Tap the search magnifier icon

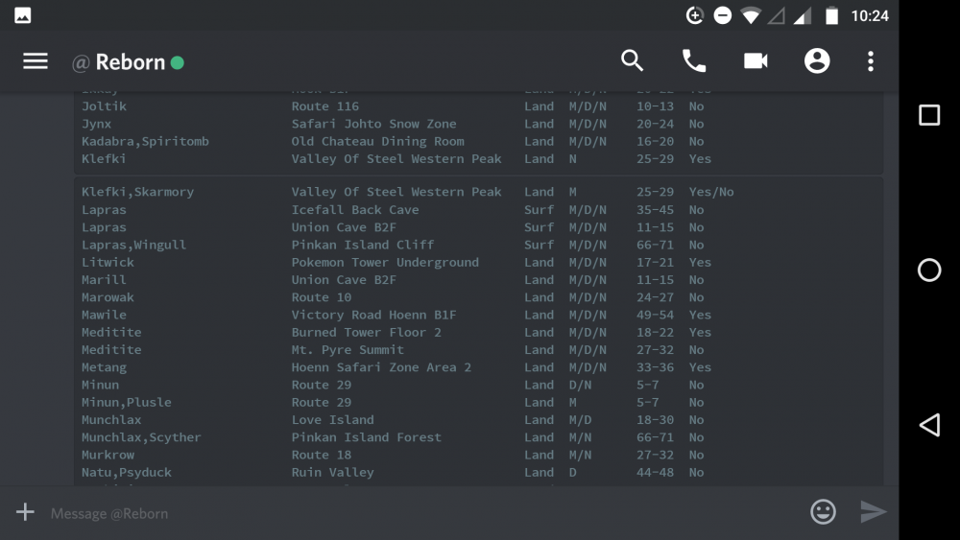tap(632, 61)
